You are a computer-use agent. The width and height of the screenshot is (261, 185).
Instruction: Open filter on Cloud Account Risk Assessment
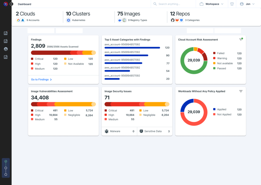pyautogui.click(x=241, y=39)
